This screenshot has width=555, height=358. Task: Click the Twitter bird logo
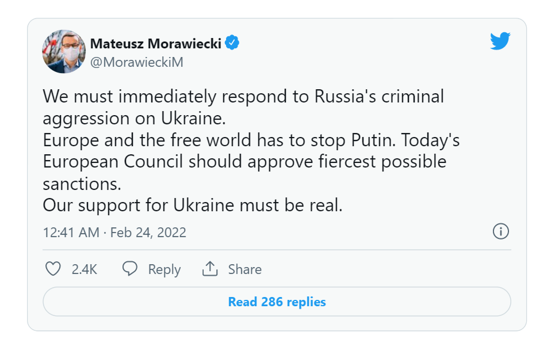pos(500,41)
